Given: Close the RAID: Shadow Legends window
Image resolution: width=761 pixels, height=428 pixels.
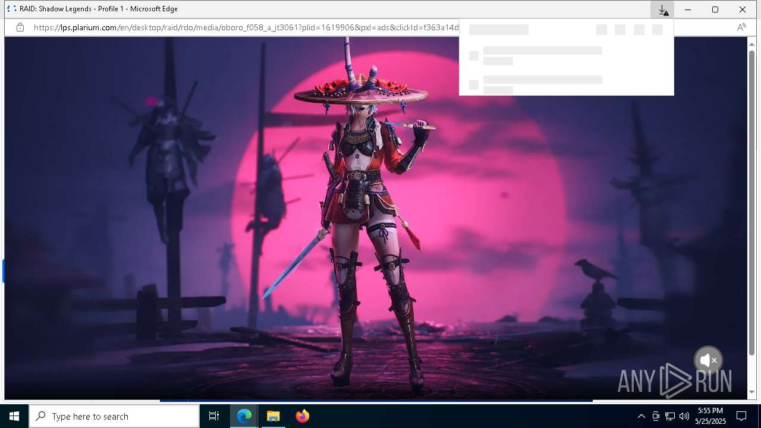Looking at the screenshot, I should [x=743, y=10].
